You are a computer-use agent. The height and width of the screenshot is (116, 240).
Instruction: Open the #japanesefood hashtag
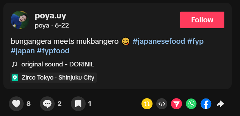click(x=159, y=41)
